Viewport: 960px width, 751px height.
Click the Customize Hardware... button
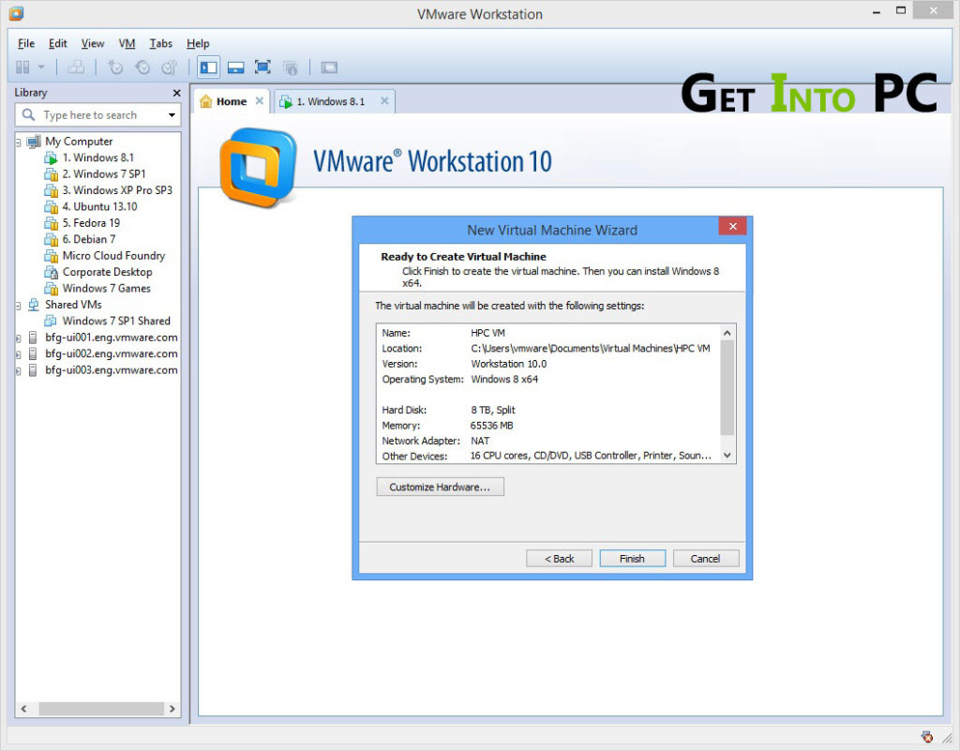pyautogui.click(x=440, y=488)
